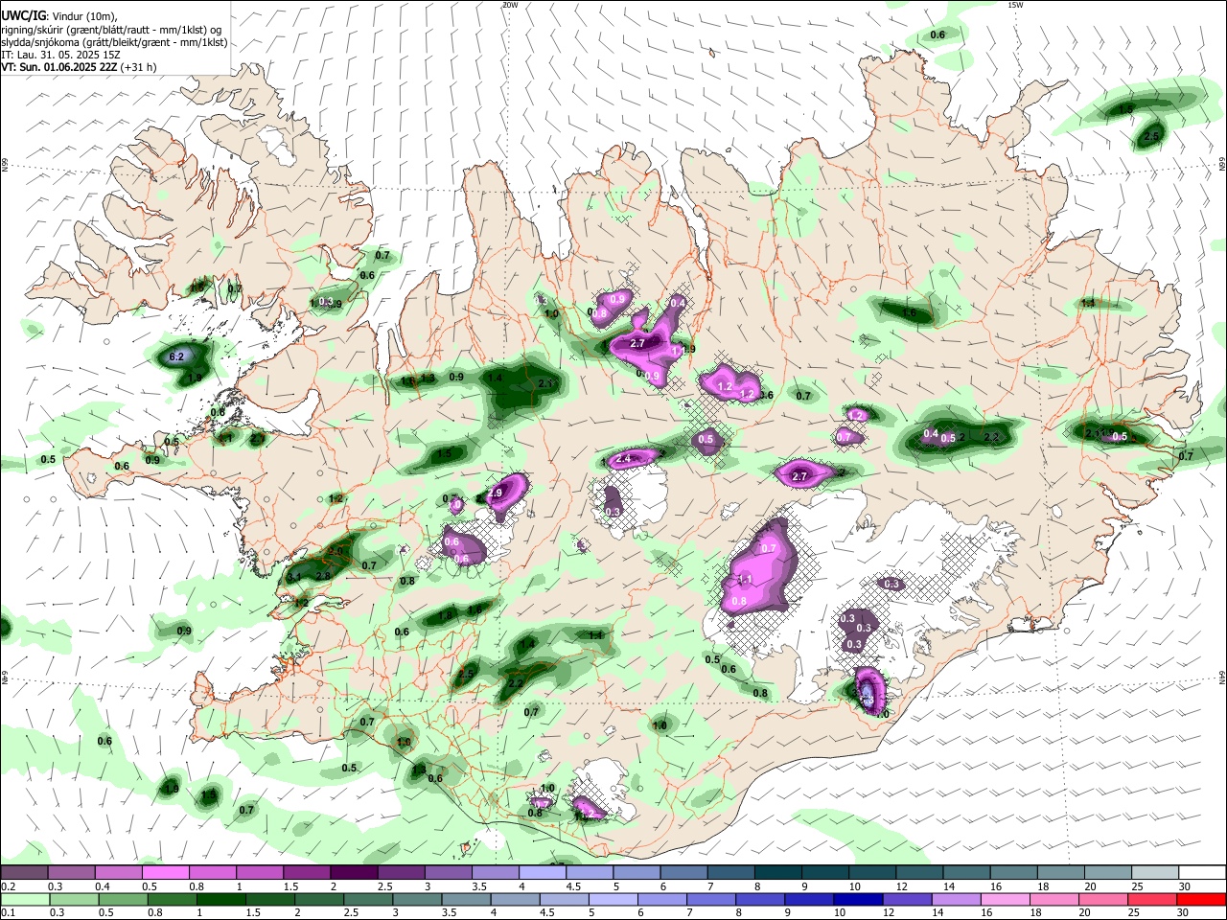Click the initial time 'IT: Lau. 31. 05. 2025 15Z'

point(60,55)
